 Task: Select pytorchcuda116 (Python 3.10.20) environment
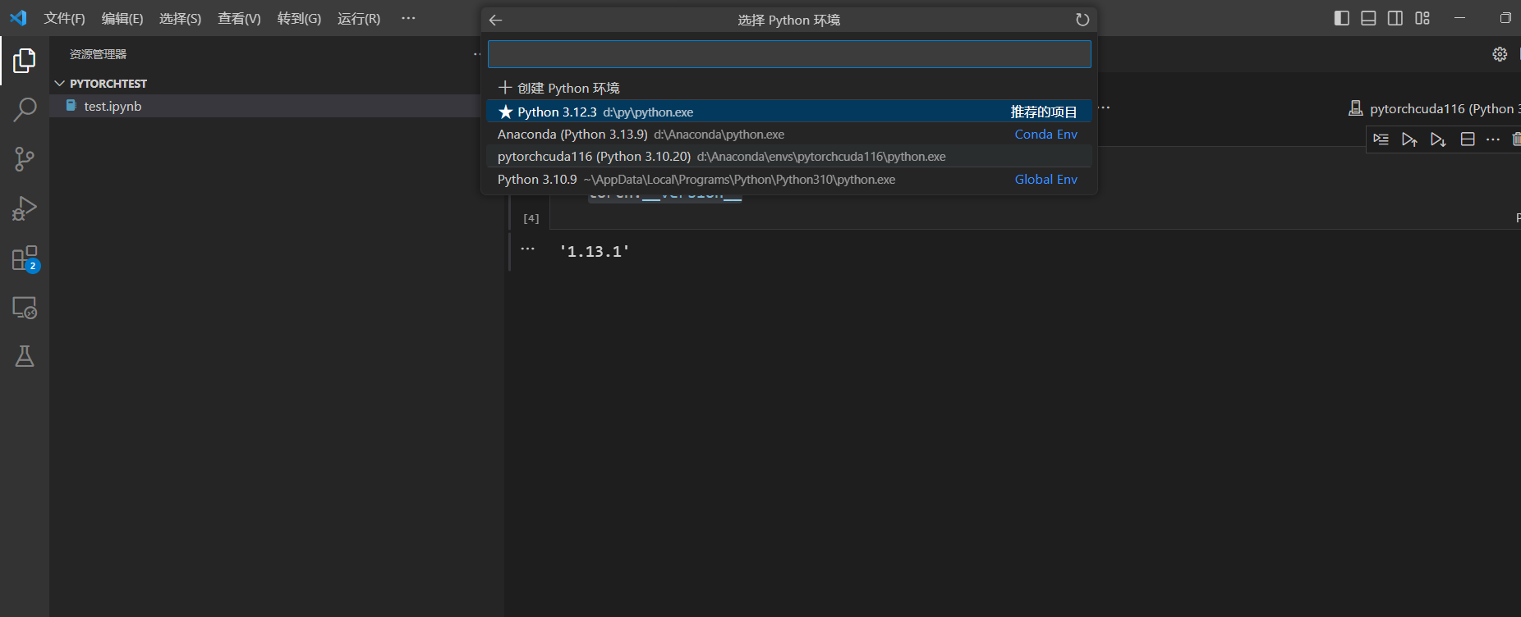[789, 156]
